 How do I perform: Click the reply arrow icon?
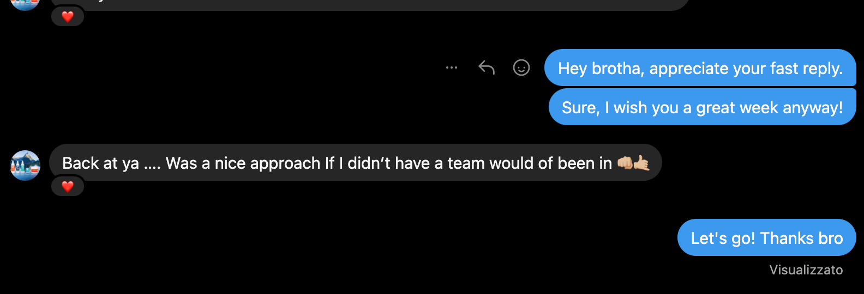(x=487, y=68)
